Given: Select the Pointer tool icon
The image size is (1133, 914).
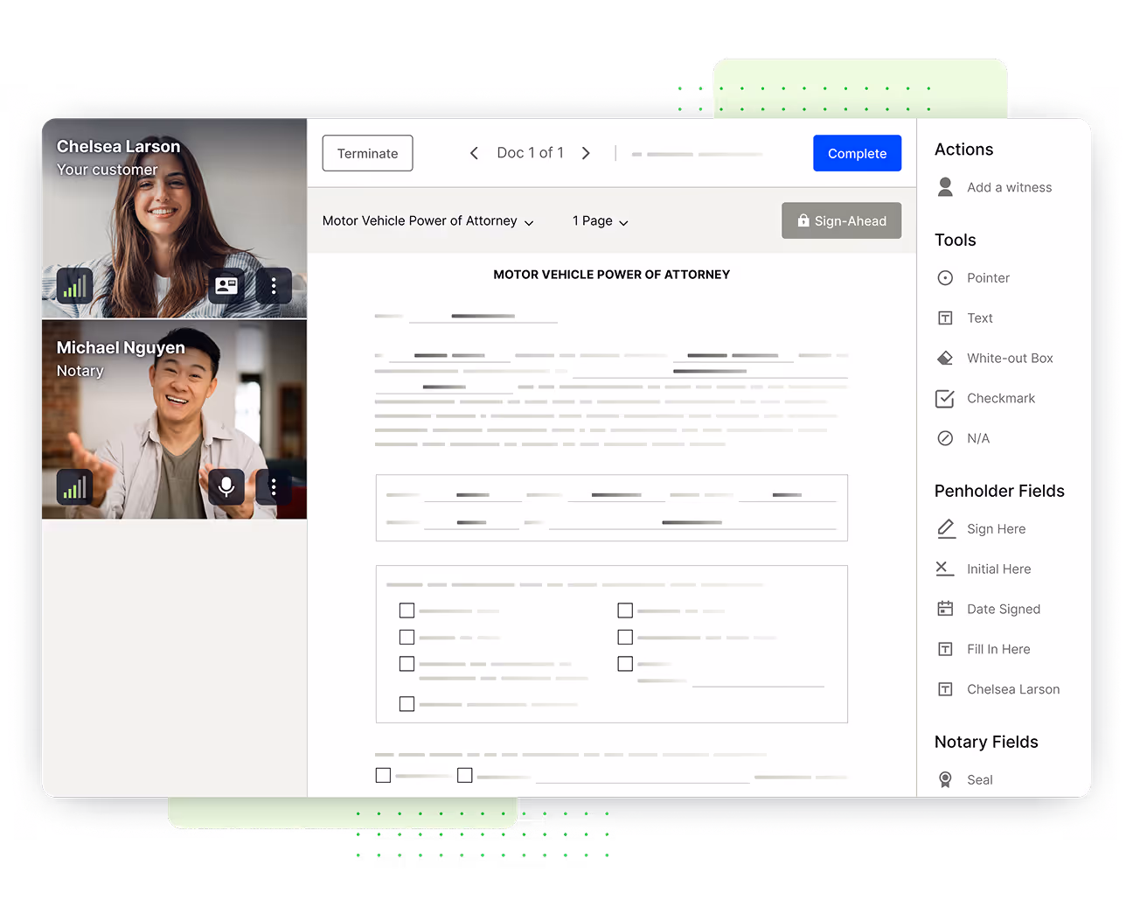Looking at the screenshot, I should (945, 278).
